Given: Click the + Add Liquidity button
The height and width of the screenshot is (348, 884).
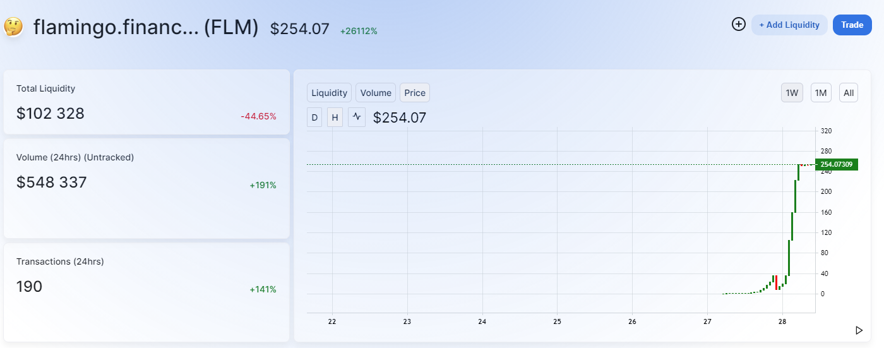Looking at the screenshot, I should (789, 25).
